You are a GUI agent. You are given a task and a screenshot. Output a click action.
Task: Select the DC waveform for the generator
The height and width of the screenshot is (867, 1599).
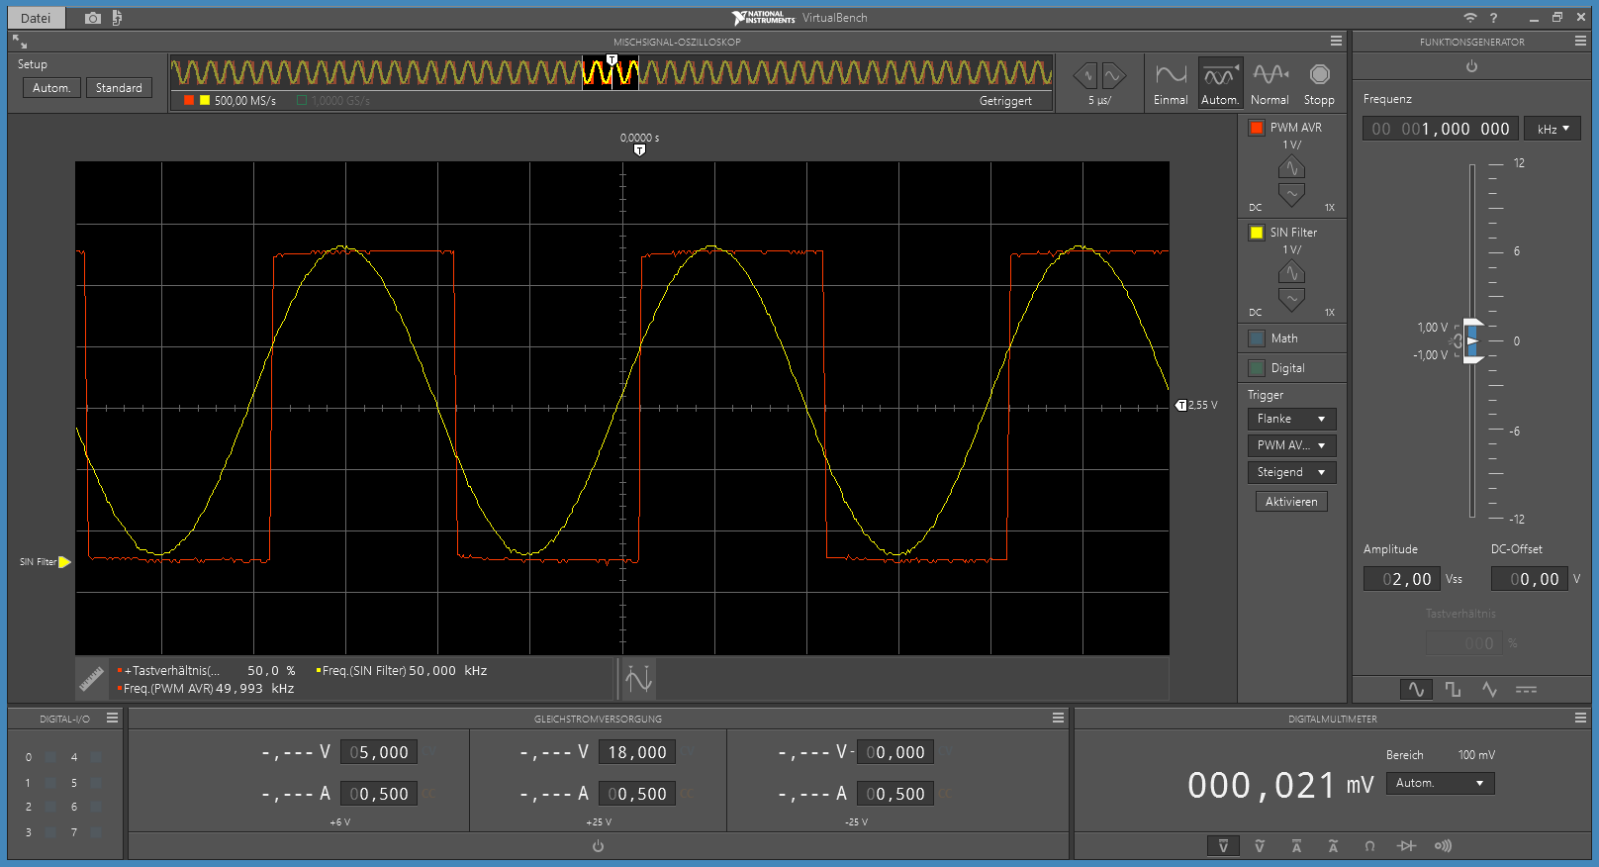click(1526, 690)
